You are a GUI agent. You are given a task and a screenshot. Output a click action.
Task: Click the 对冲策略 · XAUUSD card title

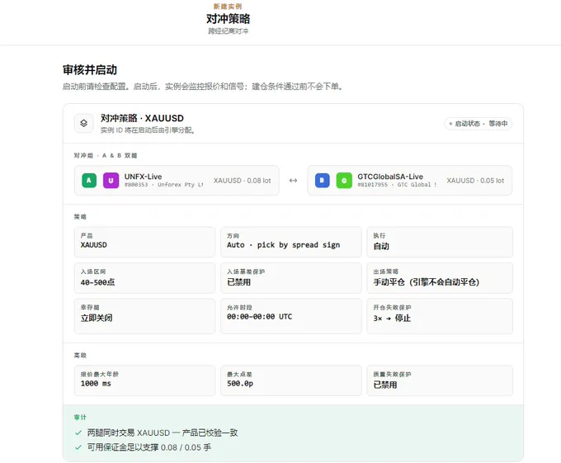coord(142,118)
